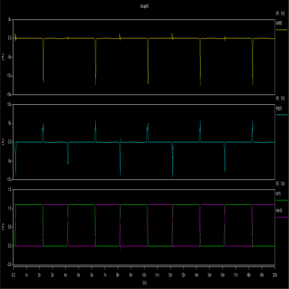
Task: Click the (V) y-axis unit label
Action: 3,227
